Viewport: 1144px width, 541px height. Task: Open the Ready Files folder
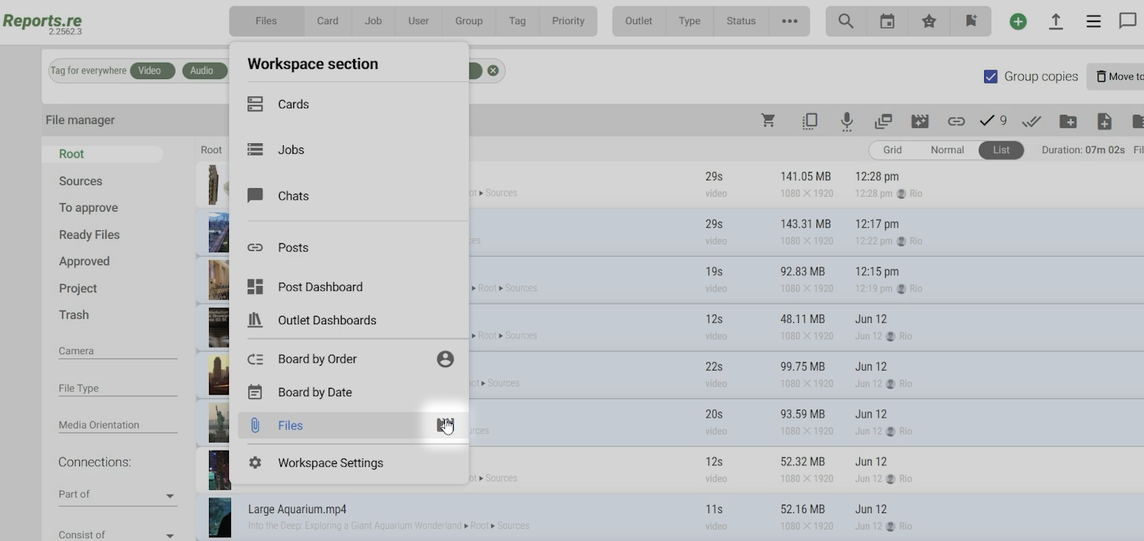point(89,235)
